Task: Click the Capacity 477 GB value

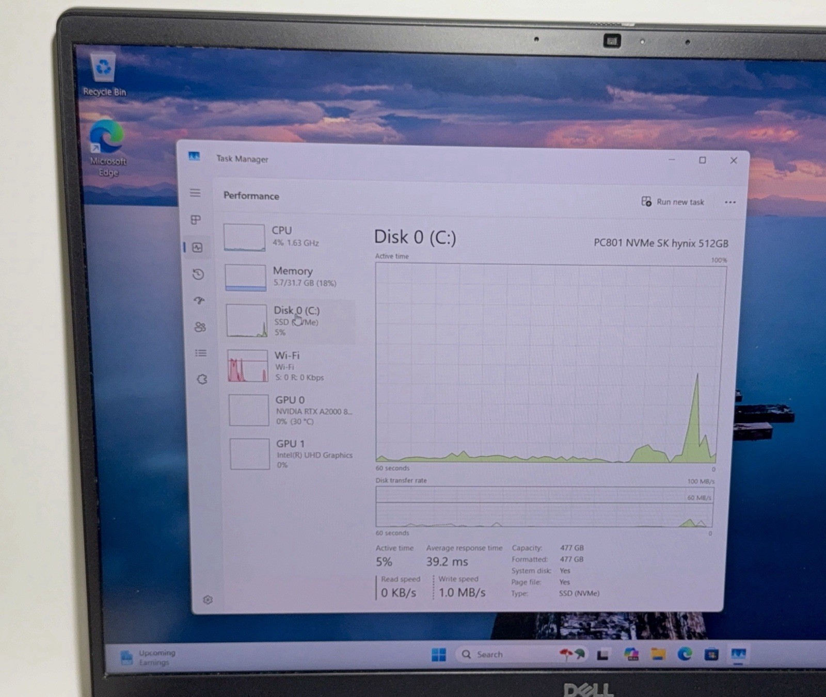Action: (x=572, y=548)
